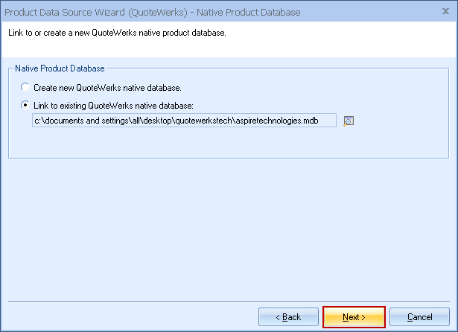This screenshot has width=458, height=332.
Task: Click the empty footer area left of the Back button
Action: click(x=127, y=317)
